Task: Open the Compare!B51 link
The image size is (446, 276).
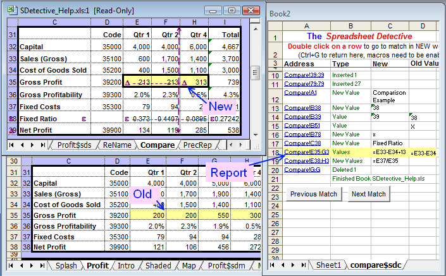Action: click(302, 126)
